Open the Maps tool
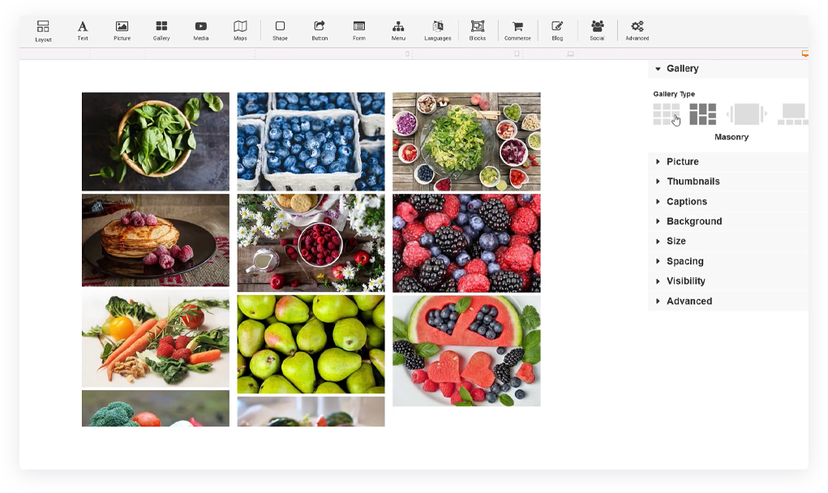This screenshot has height=493, width=828. click(240, 31)
